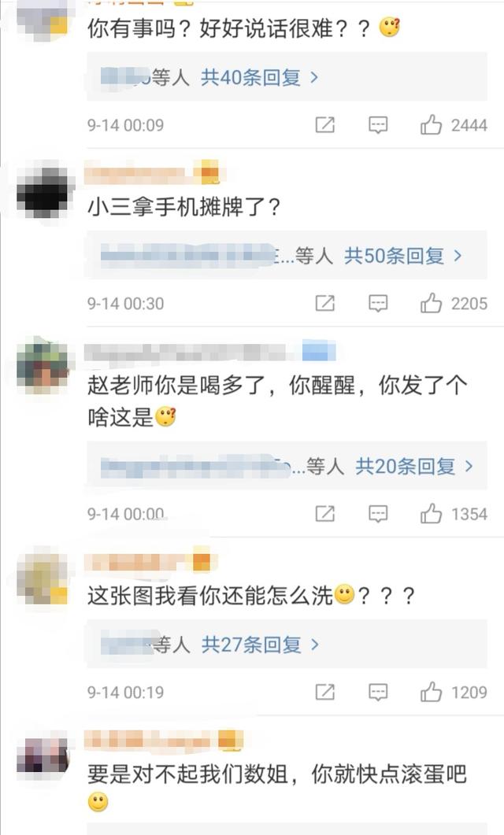Tap thumbs-up on comment with 2205 likes
The width and height of the screenshot is (504, 835).
click(431, 303)
